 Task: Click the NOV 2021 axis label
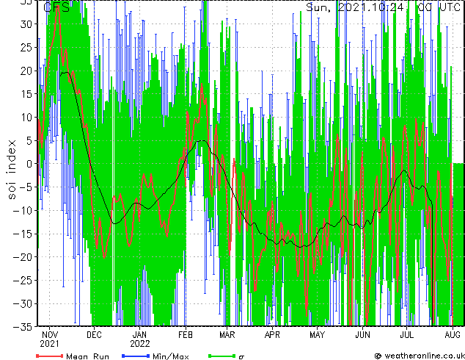pyautogui.click(x=49, y=339)
